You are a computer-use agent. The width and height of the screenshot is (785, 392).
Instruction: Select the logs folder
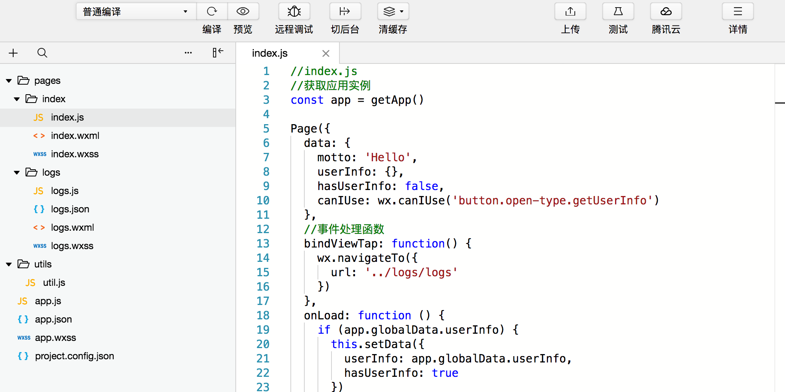coord(51,172)
